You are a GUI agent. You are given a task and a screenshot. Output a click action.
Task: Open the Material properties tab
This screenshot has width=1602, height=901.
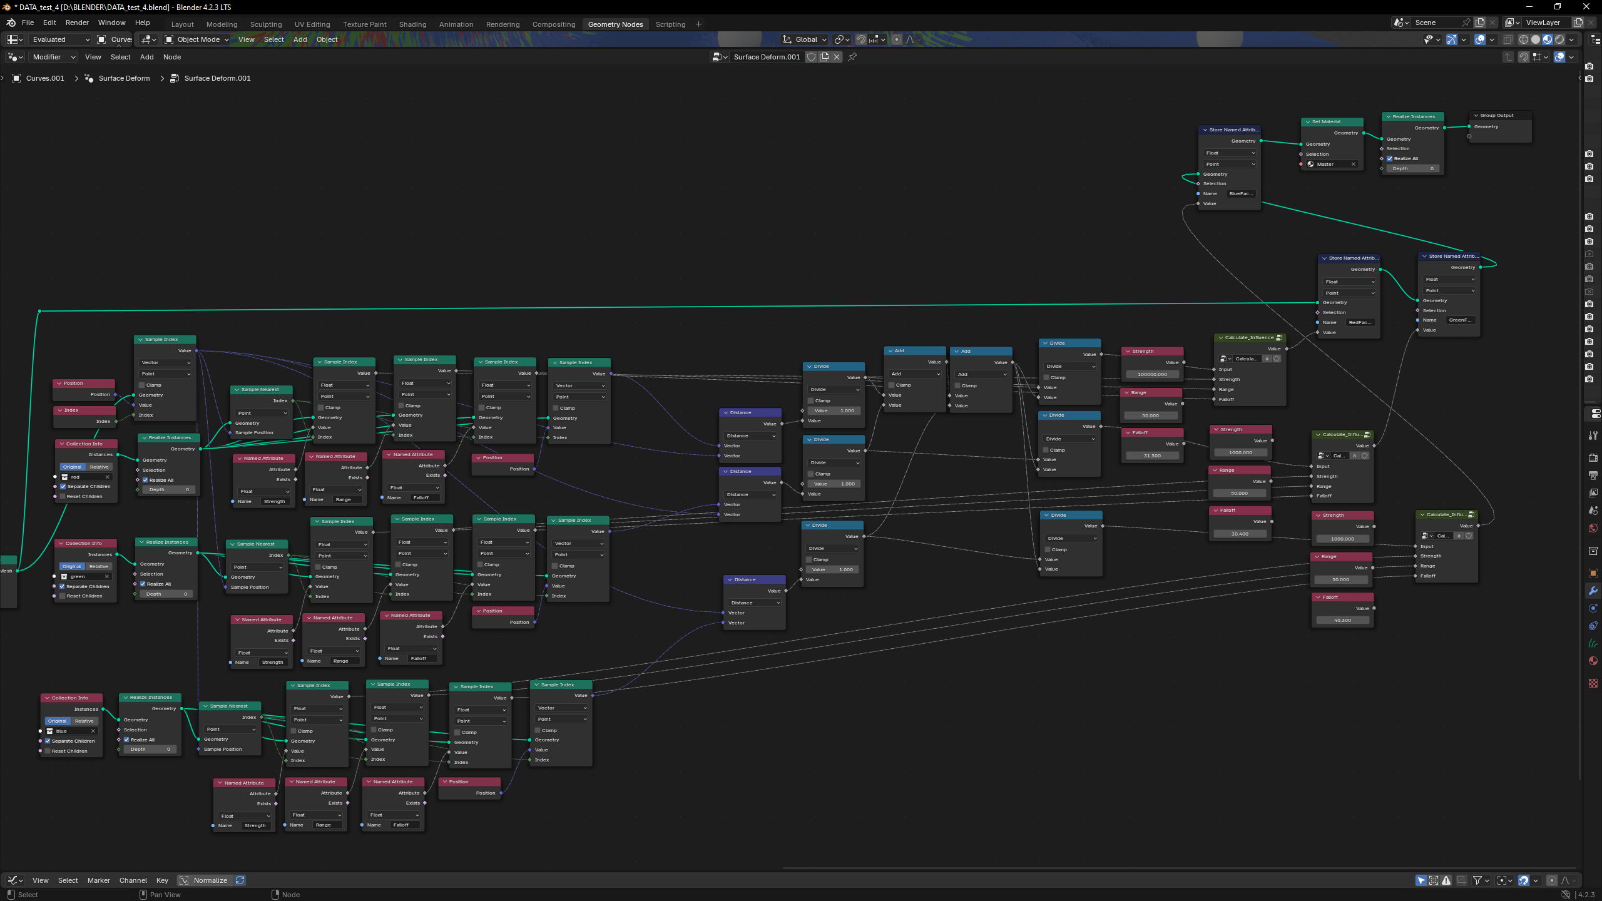[1593, 661]
